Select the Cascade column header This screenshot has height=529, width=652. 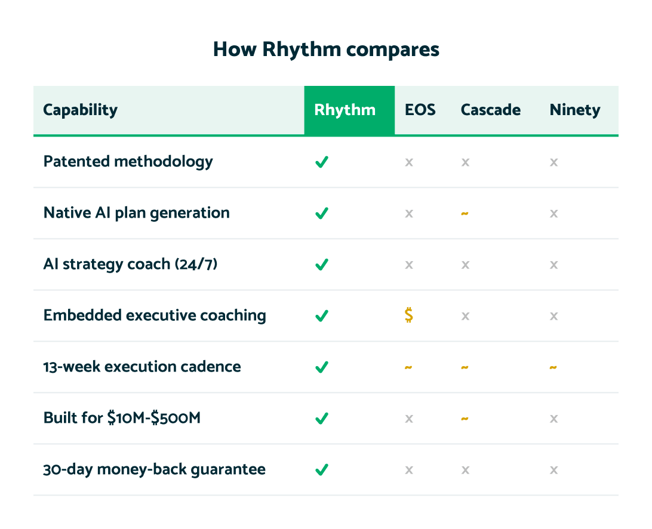point(491,110)
